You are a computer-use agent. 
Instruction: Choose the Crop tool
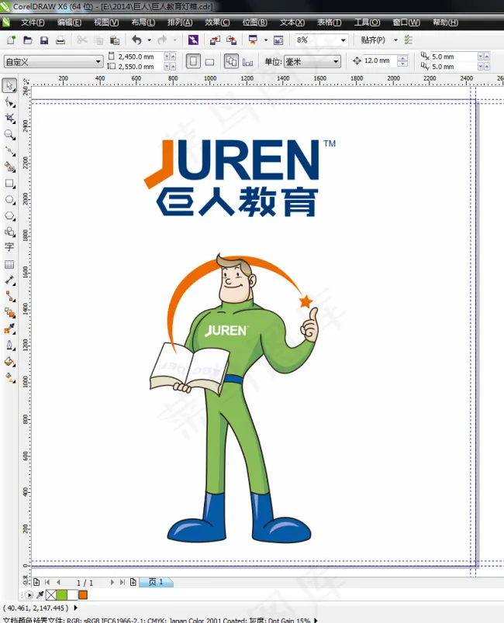9,119
